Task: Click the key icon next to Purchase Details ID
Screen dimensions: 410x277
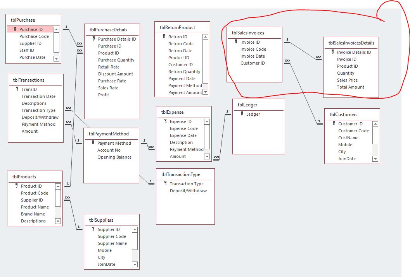Action: pyautogui.click(x=94, y=39)
